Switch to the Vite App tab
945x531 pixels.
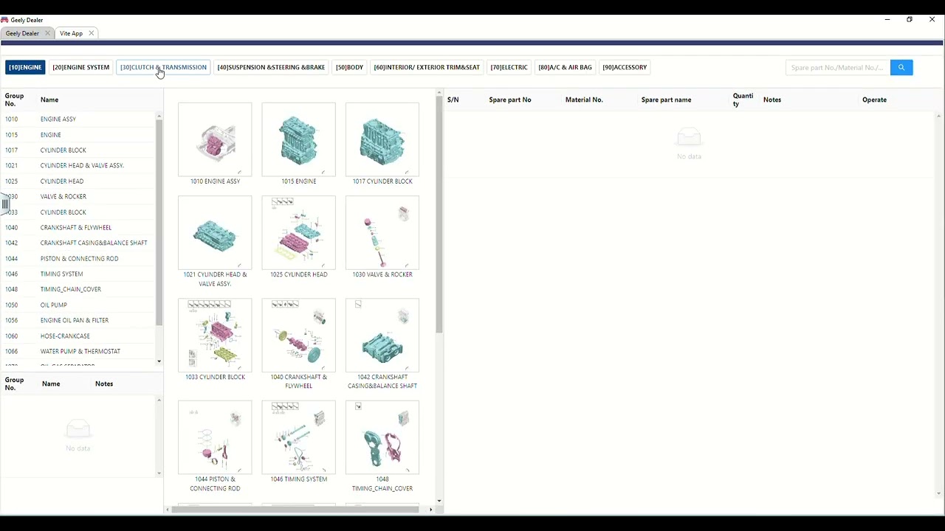tap(72, 33)
